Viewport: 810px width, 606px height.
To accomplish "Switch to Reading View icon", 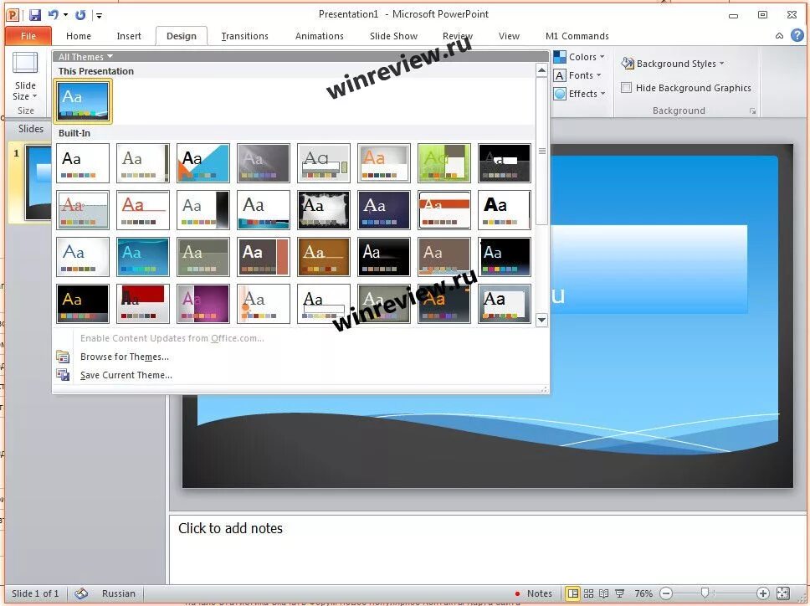I will coord(603,593).
